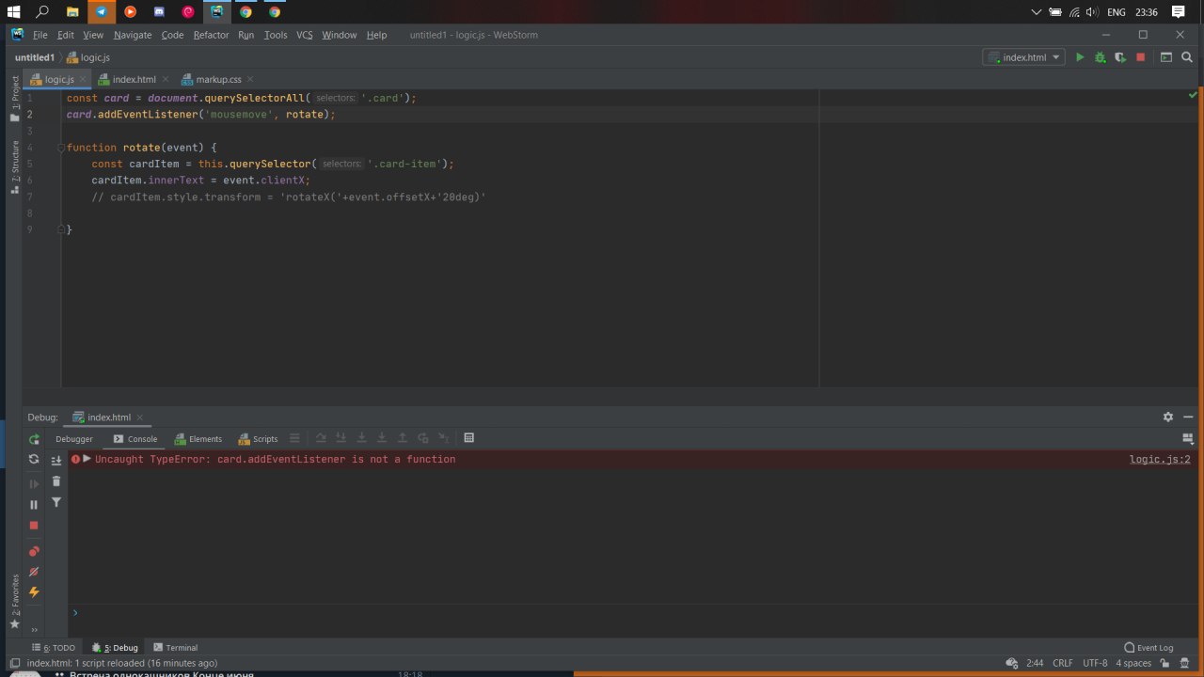Pause the program in the debug panel
The height and width of the screenshot is (677, 1204).
point(34,505)
